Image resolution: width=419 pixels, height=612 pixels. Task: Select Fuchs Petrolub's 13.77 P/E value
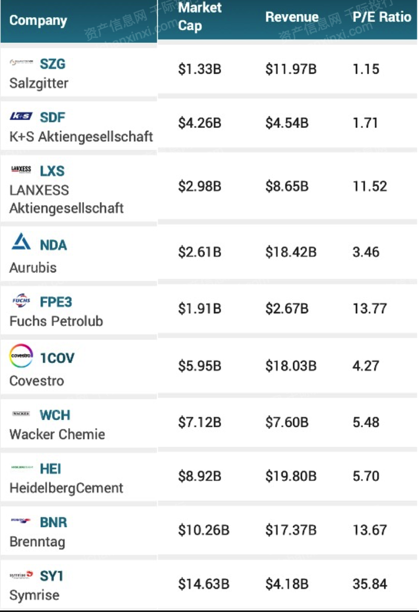(370, 308)
